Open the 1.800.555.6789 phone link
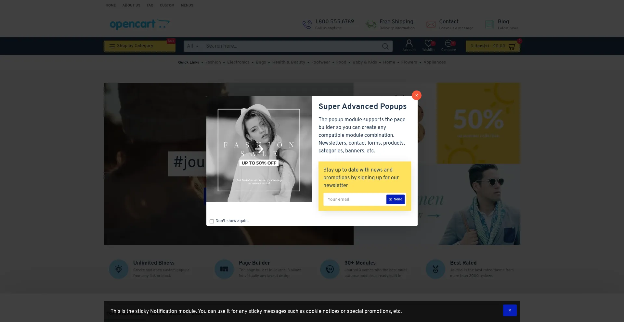The image size is (624, 322). [x=334, y=22]
